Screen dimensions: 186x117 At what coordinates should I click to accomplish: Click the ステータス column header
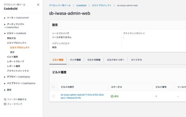click(x=116, y=87)
